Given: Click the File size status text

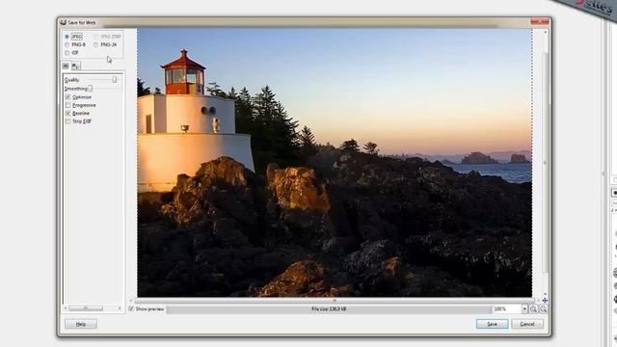Looking at the screenshot, I should tap(329, 309).
